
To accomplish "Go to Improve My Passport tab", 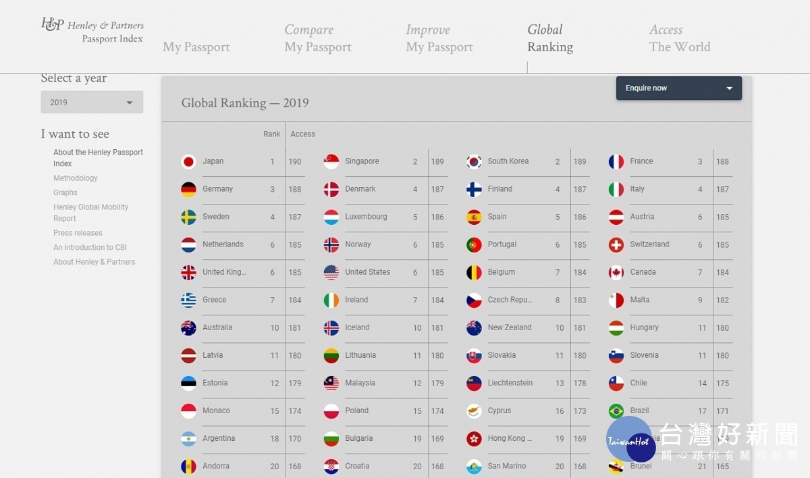I will click(x=439, y=38).
